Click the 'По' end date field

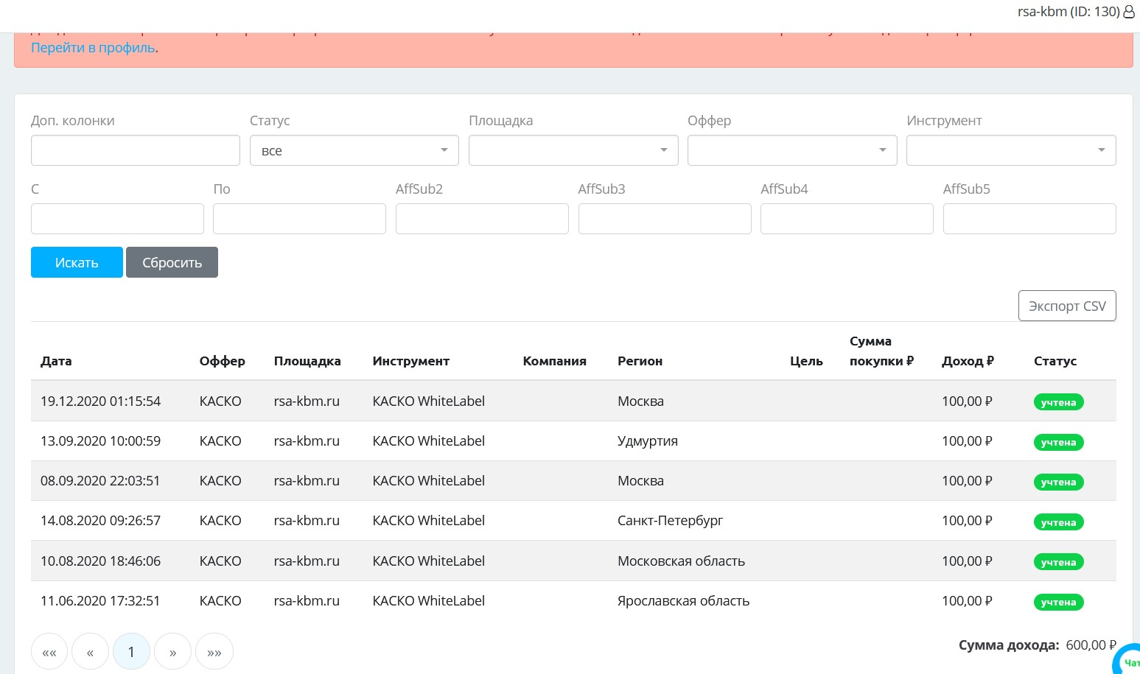pos(299,219)
